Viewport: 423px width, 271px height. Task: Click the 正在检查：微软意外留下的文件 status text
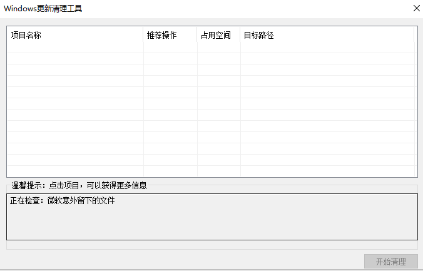[x=63, y=200]
